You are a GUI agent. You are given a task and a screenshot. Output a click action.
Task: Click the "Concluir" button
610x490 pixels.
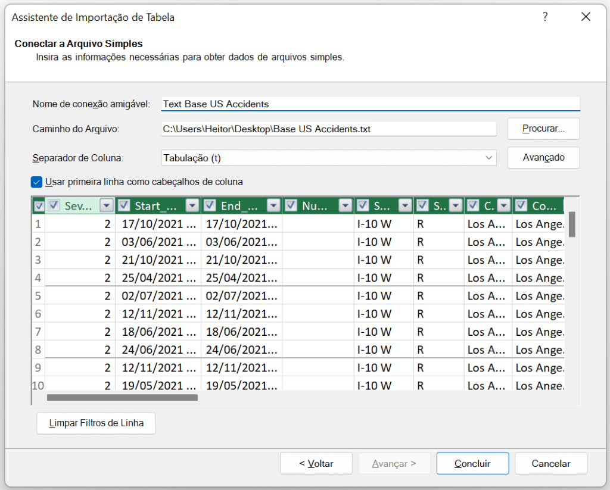pyautogui.click(x=472, y=463)
